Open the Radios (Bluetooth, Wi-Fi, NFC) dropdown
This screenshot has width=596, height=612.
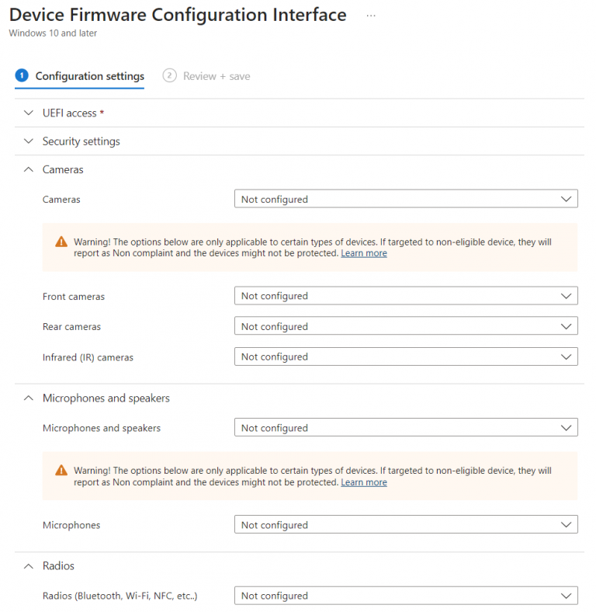tap(406, 596)
